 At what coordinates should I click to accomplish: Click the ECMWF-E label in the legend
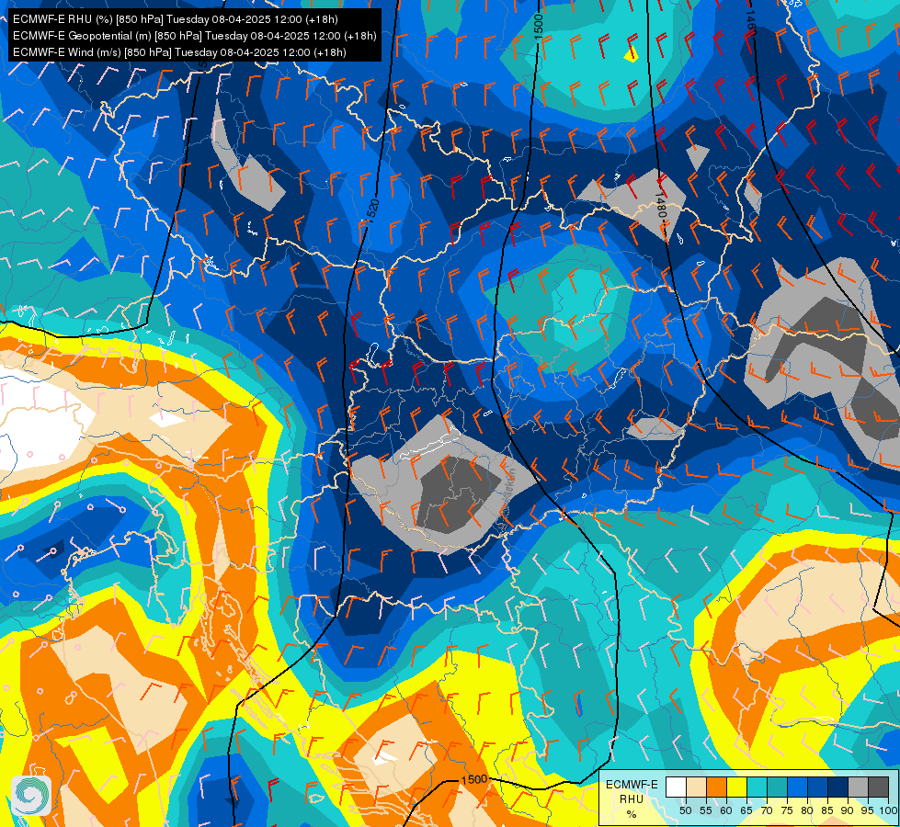pyautogui.click(x=632, y=785)
